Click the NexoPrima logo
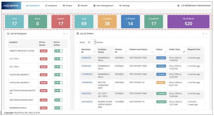This screenshot has width=214, height=116. (11, 6)
